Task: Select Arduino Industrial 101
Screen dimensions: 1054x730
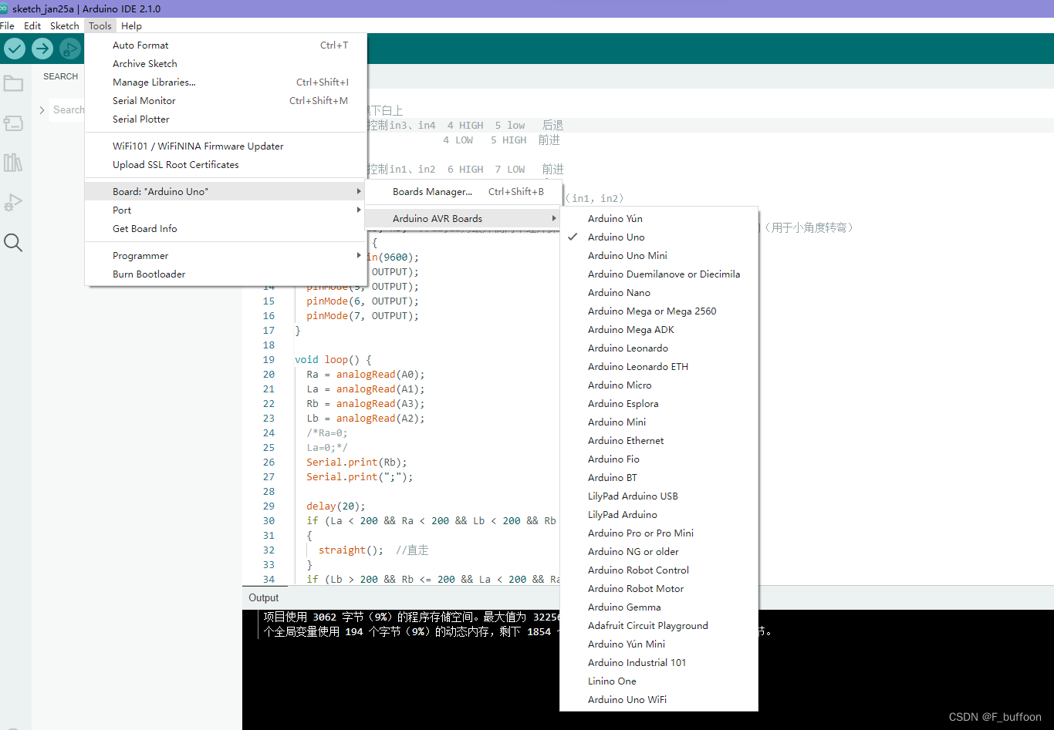Action: 659,662
